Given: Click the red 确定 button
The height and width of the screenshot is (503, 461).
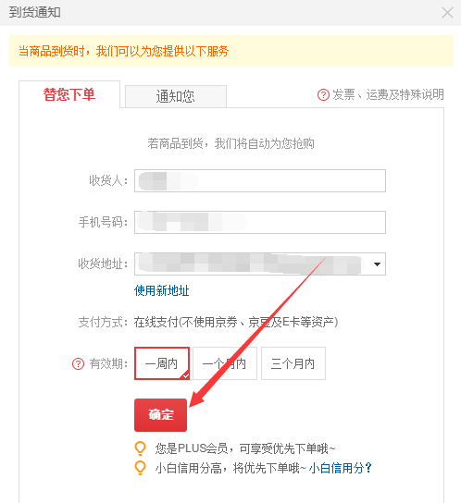Looking at the screenshot, I should pos(160,415).
